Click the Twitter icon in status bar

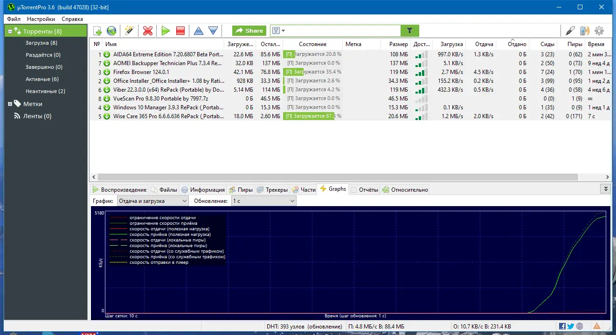(x=571, y=326)
